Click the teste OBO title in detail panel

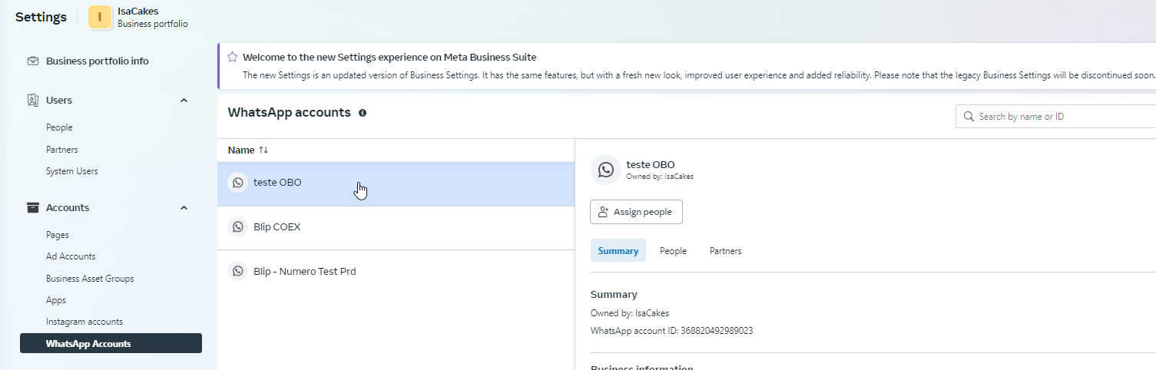click(651, 164)
